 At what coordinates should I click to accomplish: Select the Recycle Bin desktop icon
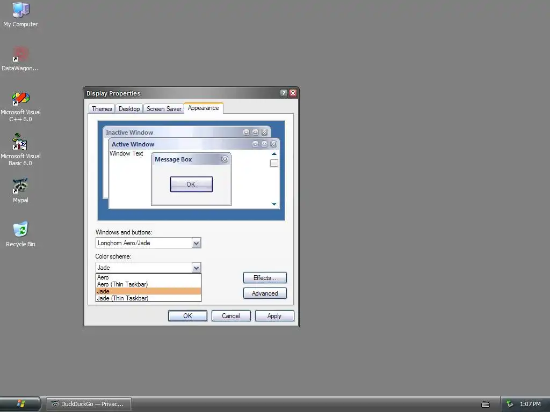coord(20,234)
